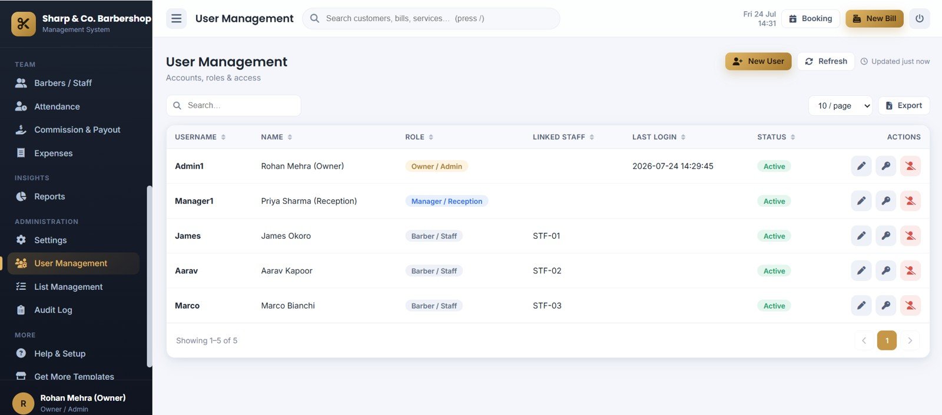Click key icon in James row
Screen dimensions: 942x415
coord(885,236)
